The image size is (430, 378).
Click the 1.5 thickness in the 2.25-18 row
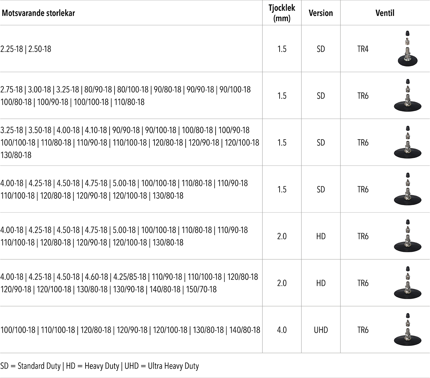pos(282,49)
